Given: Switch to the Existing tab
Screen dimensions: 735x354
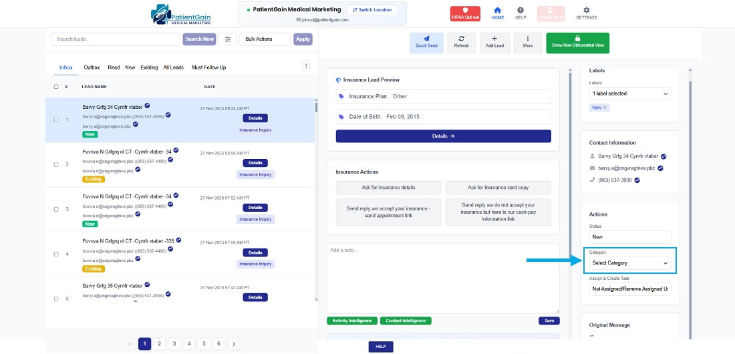Looking at the screenshot, I should click(149, 67).
